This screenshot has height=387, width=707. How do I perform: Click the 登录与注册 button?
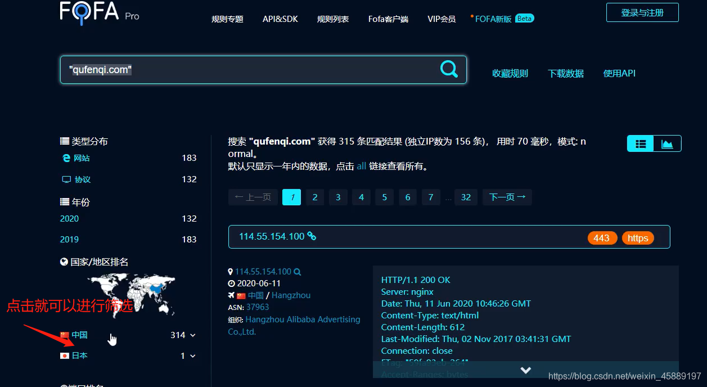[642, 12]
